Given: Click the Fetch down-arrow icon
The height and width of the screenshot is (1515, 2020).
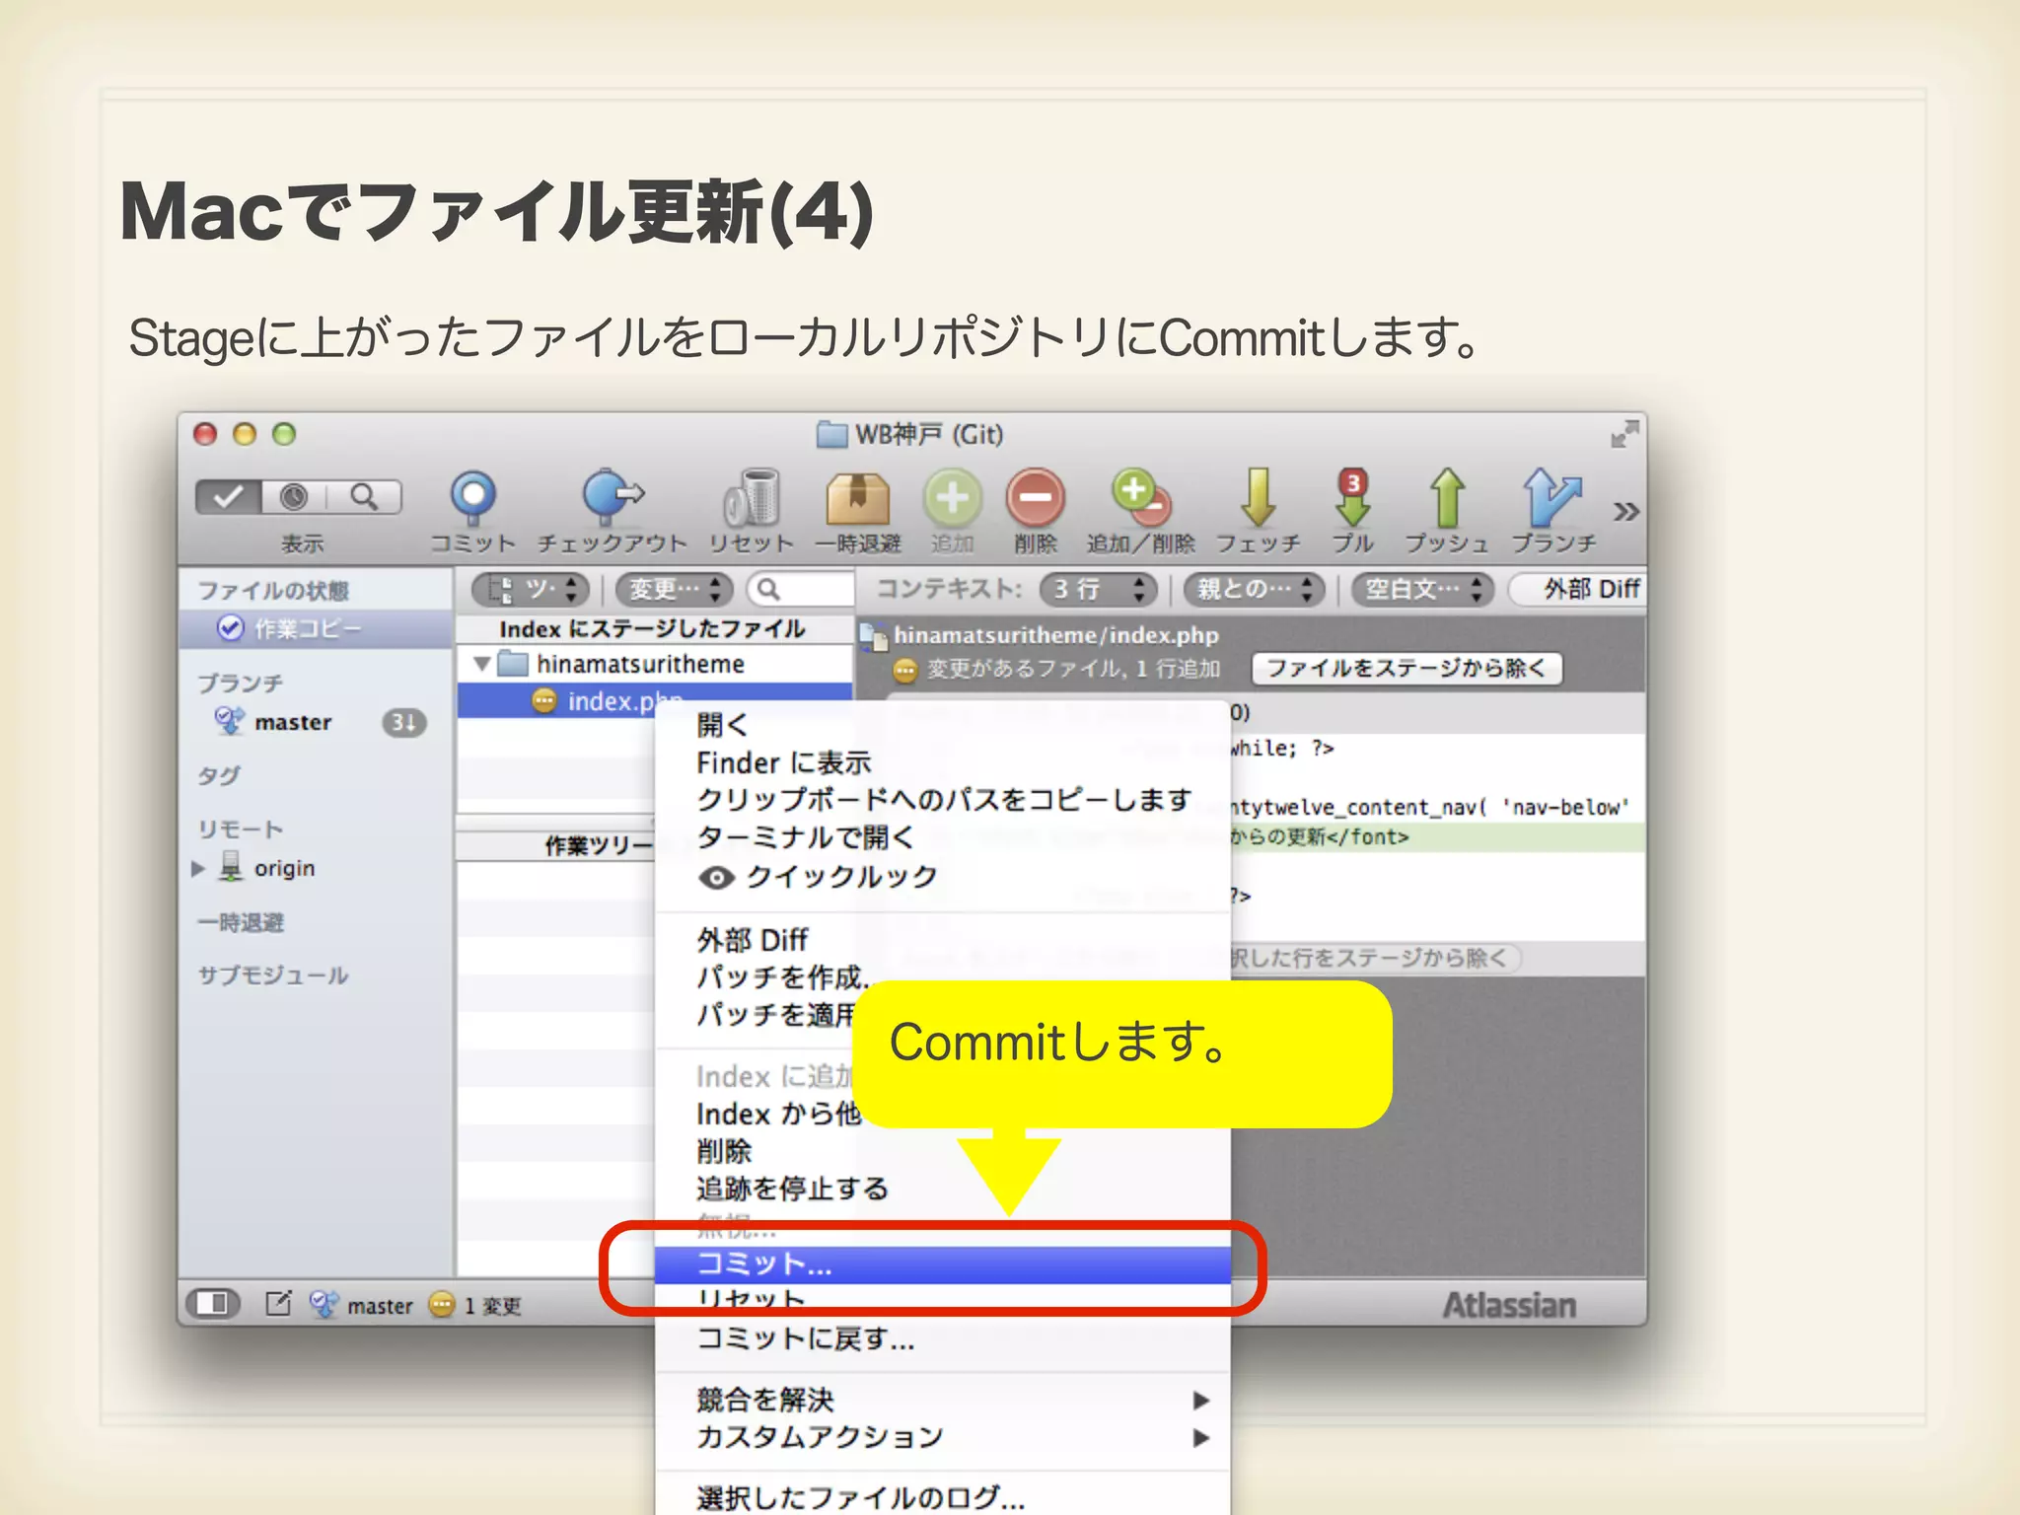Looking at the screenshot, I should click(1258, 497).
